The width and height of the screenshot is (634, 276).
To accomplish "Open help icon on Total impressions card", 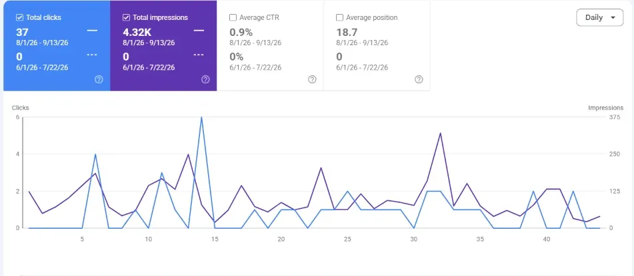I will pos(205,80).
